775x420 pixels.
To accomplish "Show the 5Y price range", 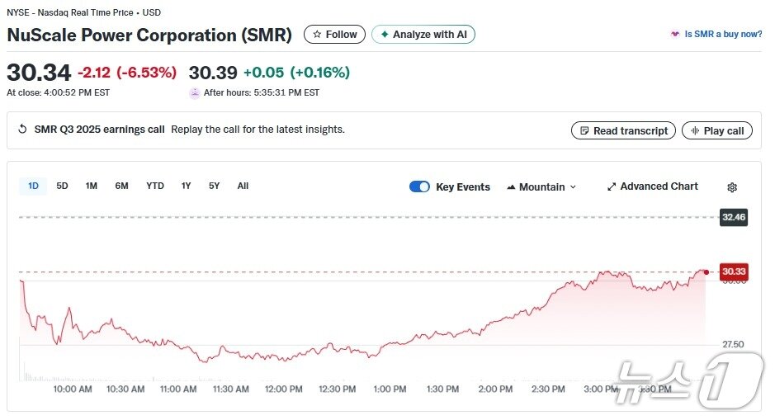I will 214,186.
